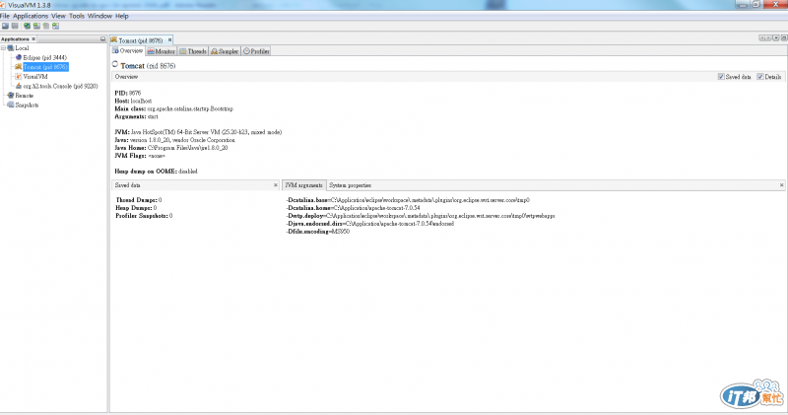
Task: Close the Applications panel tab
Action: 33,39
